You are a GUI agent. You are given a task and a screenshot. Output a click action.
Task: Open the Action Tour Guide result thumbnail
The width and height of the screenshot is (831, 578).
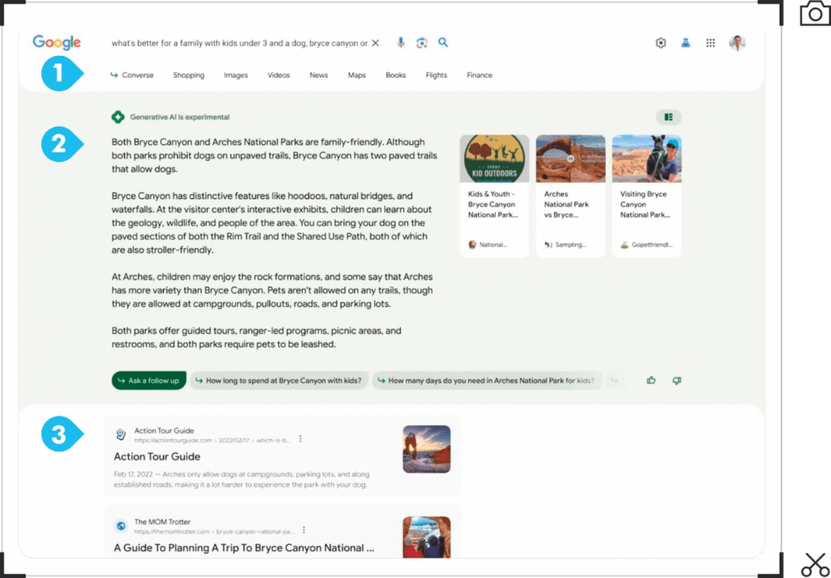pyautogui.click(x=427, y=449)
